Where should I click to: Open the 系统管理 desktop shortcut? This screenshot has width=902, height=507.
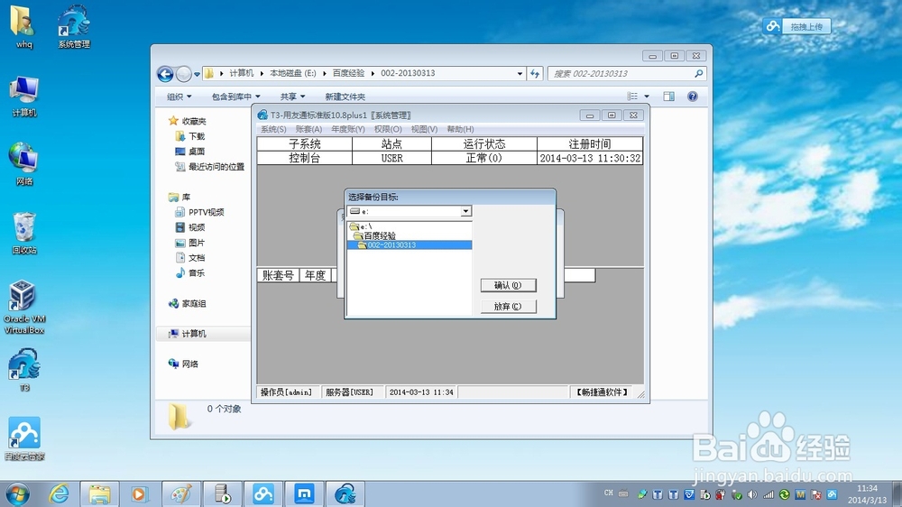74,26
